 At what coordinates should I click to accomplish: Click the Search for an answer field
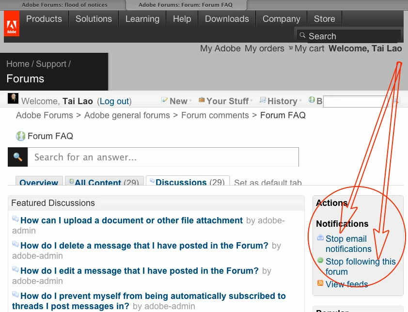pyautogui.click(x=163, y=157)
